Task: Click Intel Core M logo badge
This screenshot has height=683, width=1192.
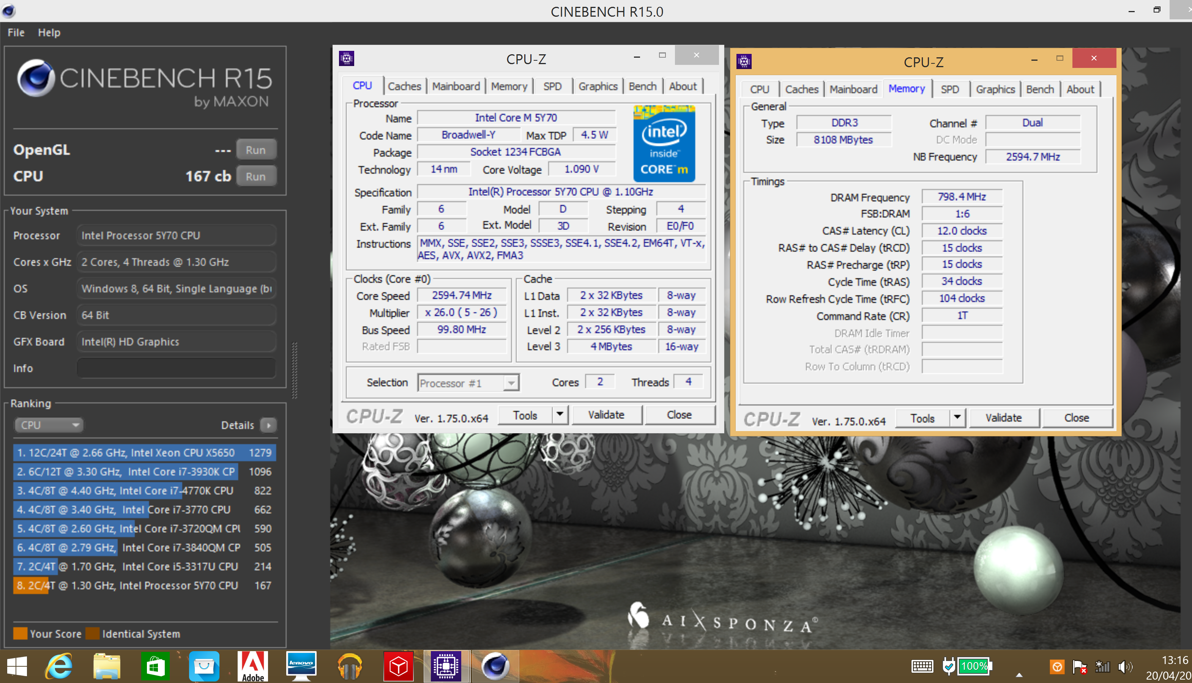Action: coord(664,143)
